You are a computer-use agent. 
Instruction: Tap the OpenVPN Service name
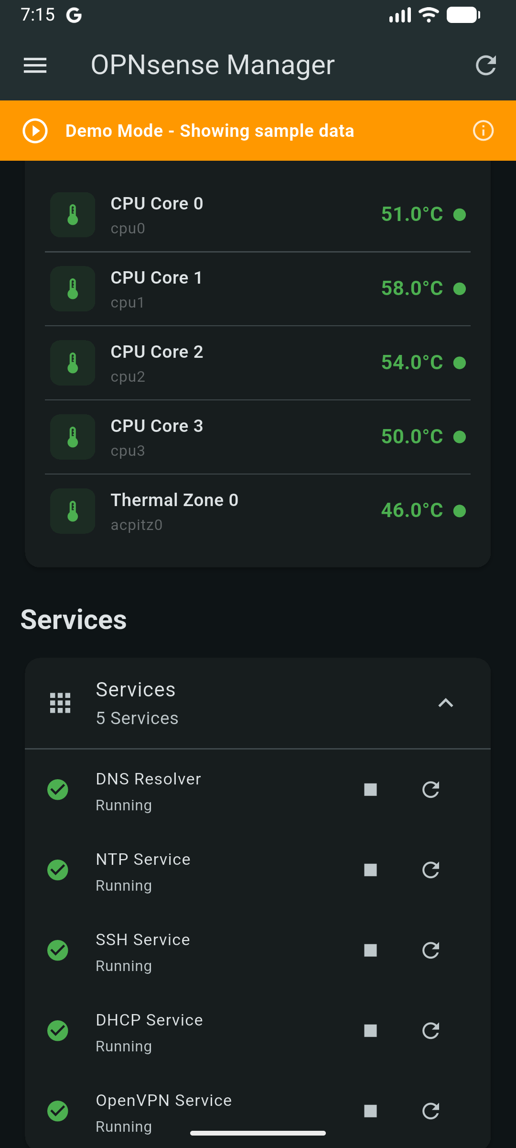[x=163, y=1101]
